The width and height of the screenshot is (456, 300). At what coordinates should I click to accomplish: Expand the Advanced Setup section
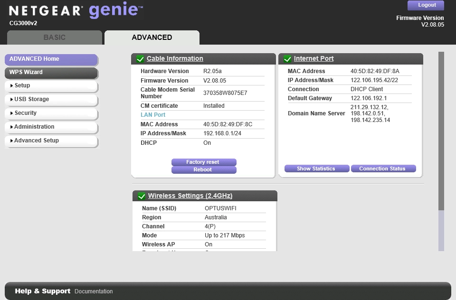coord(51,141)
